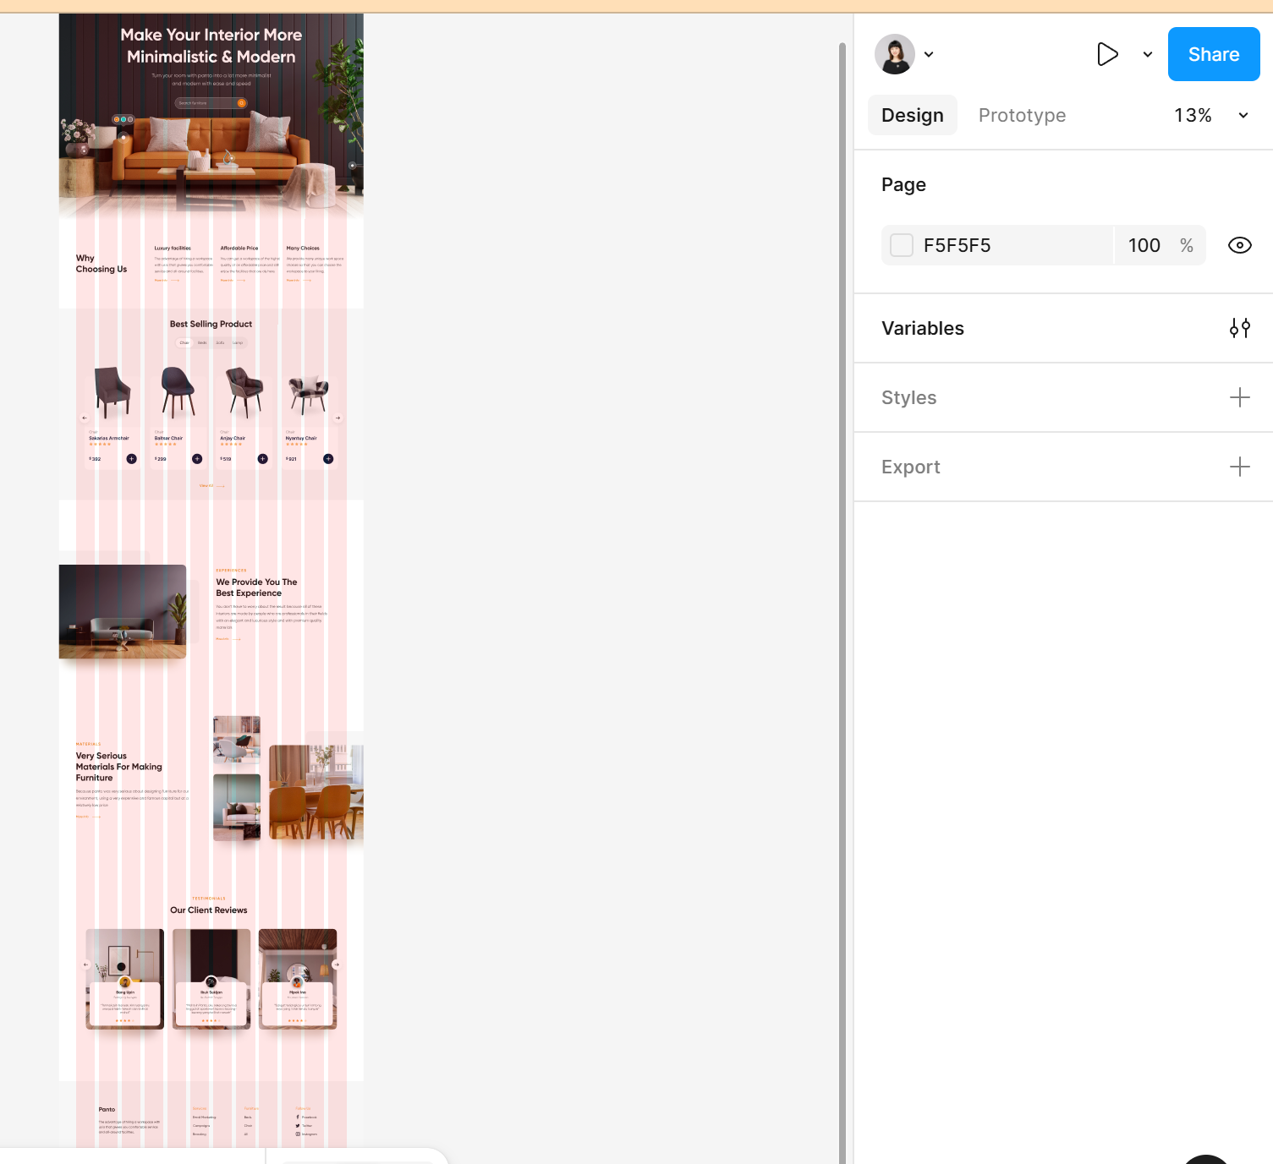The width and height of the screenshot is (1273, 1164).
Task: Click the page opacity 100 field
Action: click(1144, 245)
